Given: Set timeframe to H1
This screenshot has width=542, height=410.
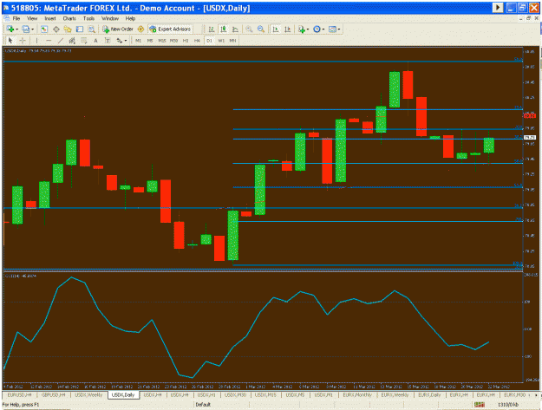Looking at the screenshot, I should pyautogui.click(x=186, y=41).
